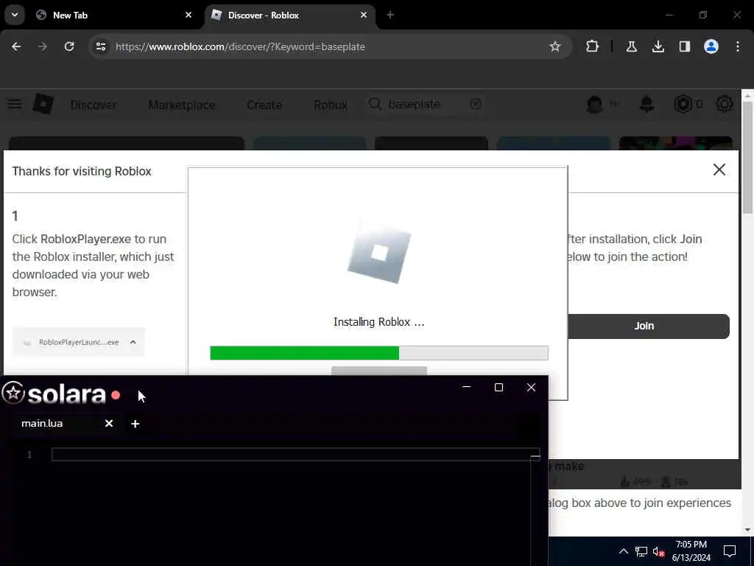The height and width of the screenshot is (566, 754).
Task: Close the Thanks for visiting Roblox dialog
Action: pos(719,170)
